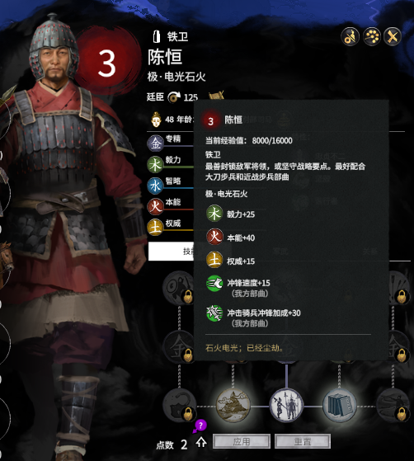Click the 金 专精 attribute icon
This screenshot has height=461, width=414.
click(155, 143)
